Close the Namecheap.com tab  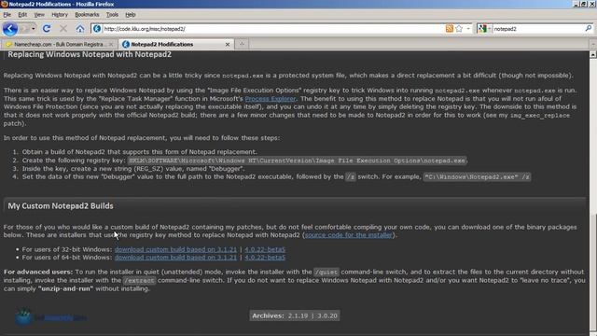pos(111,45)
